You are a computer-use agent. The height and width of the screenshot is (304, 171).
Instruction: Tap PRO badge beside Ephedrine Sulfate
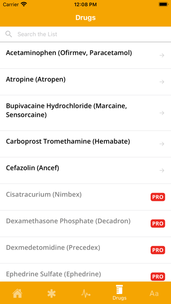pos(158,276)
